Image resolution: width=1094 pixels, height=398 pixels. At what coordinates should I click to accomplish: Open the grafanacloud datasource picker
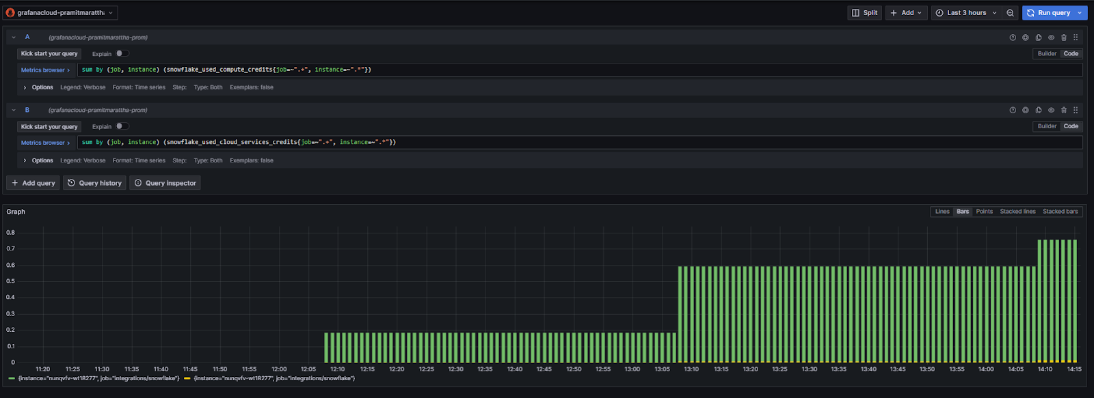pyautogui.click(x=60, y=13)
